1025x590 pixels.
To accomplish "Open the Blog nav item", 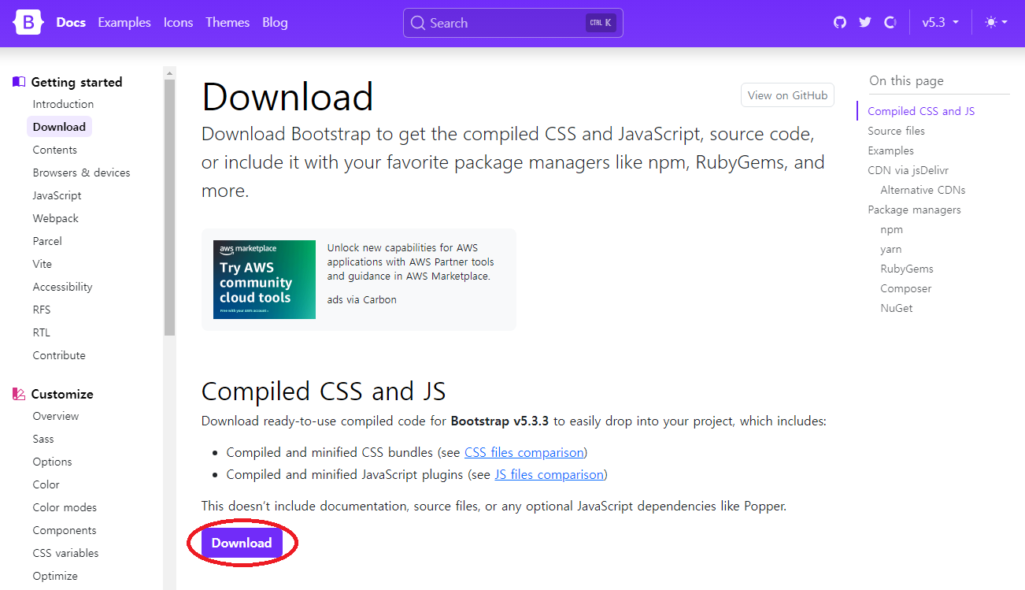I will (275, 23).
